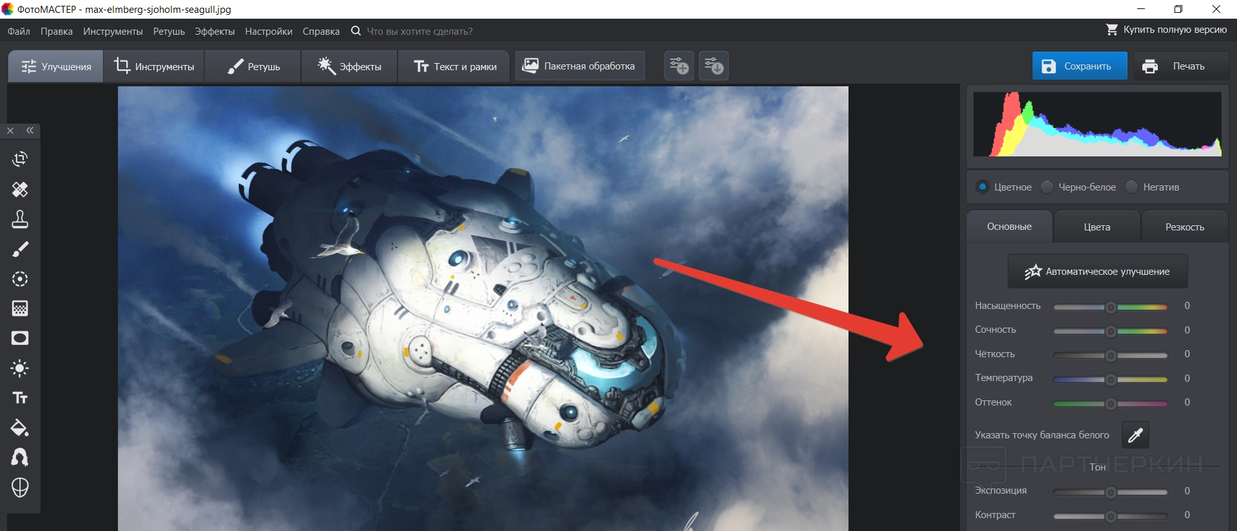Click the spaceship photo on the canvas
This screenshot has height=531, width=1237.
point(483,309)
